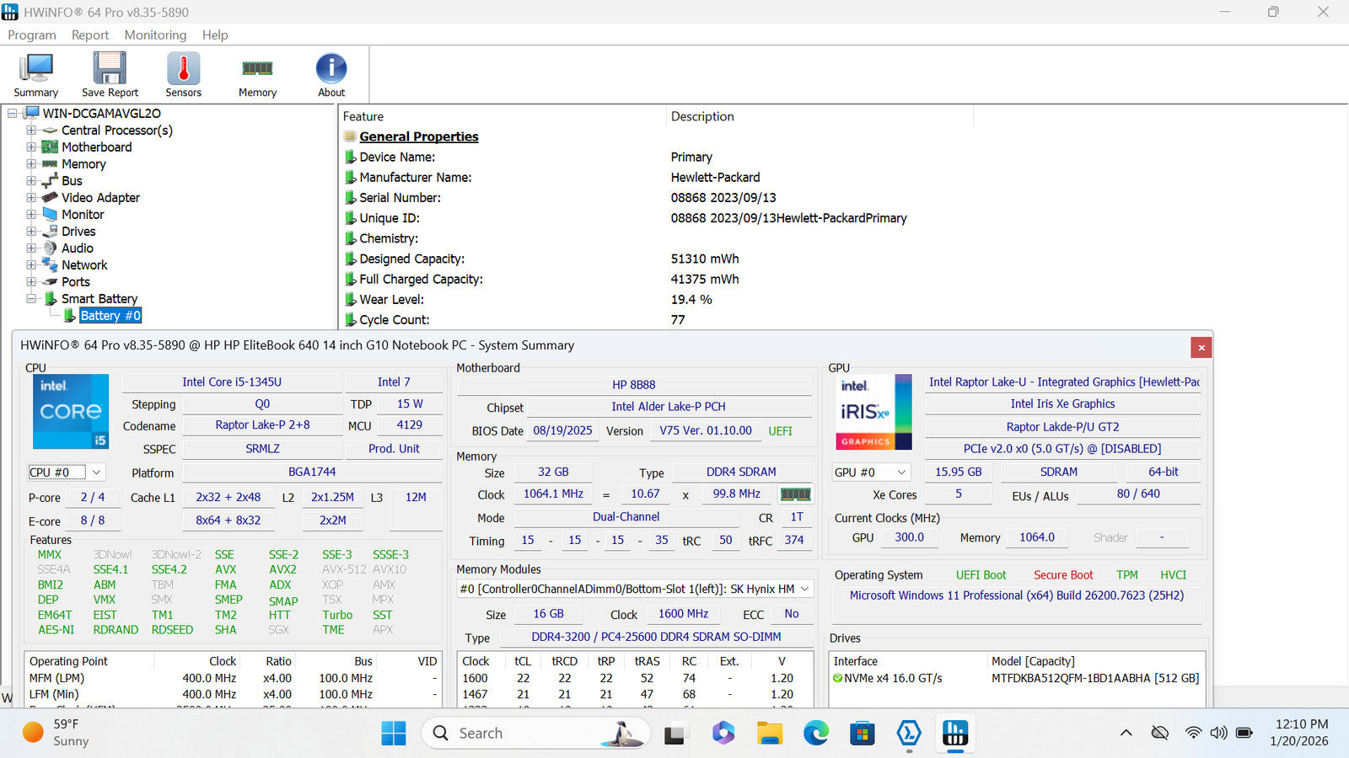Click the Intel Iris Xe graphics logo
Viewport: 1349px width, 758px height.
click(873, 411)
